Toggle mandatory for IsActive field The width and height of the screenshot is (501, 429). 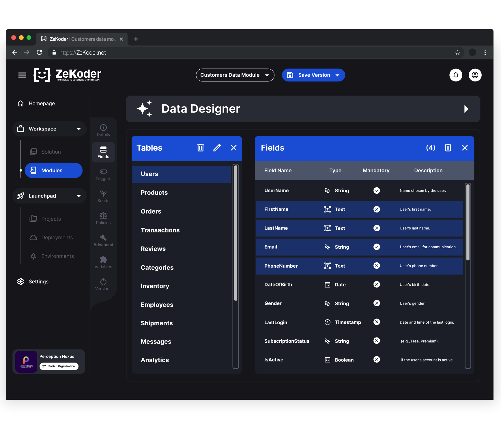[377, 360]
